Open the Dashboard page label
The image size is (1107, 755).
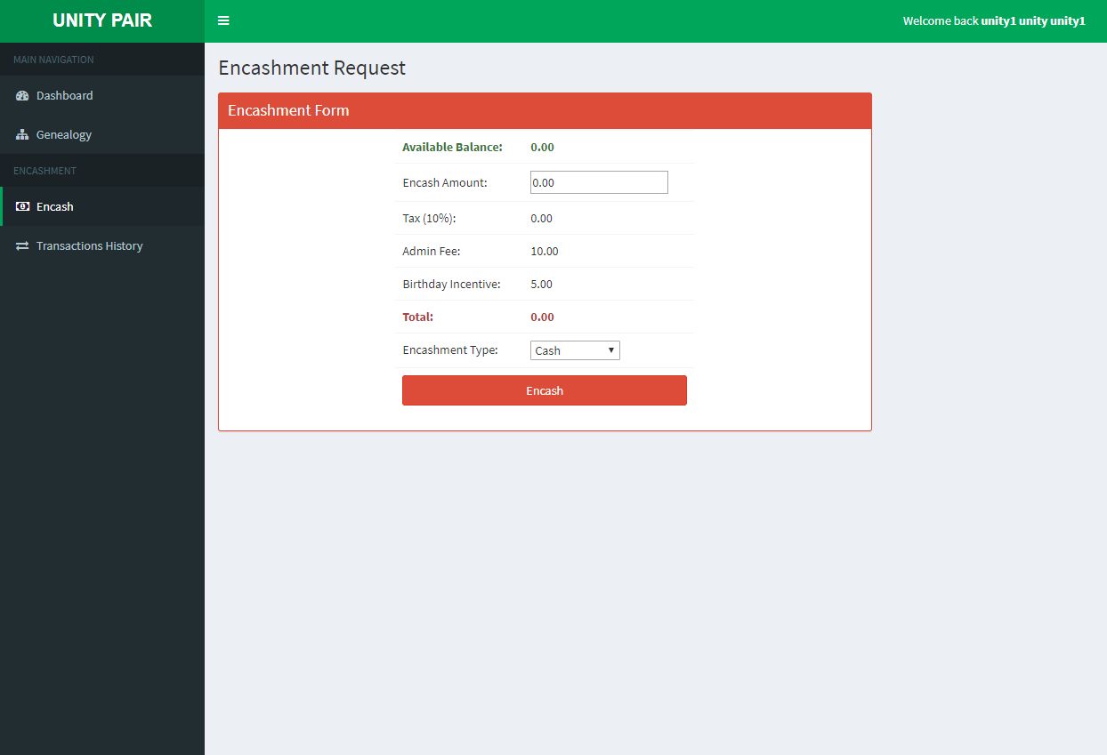coord(64,95)
